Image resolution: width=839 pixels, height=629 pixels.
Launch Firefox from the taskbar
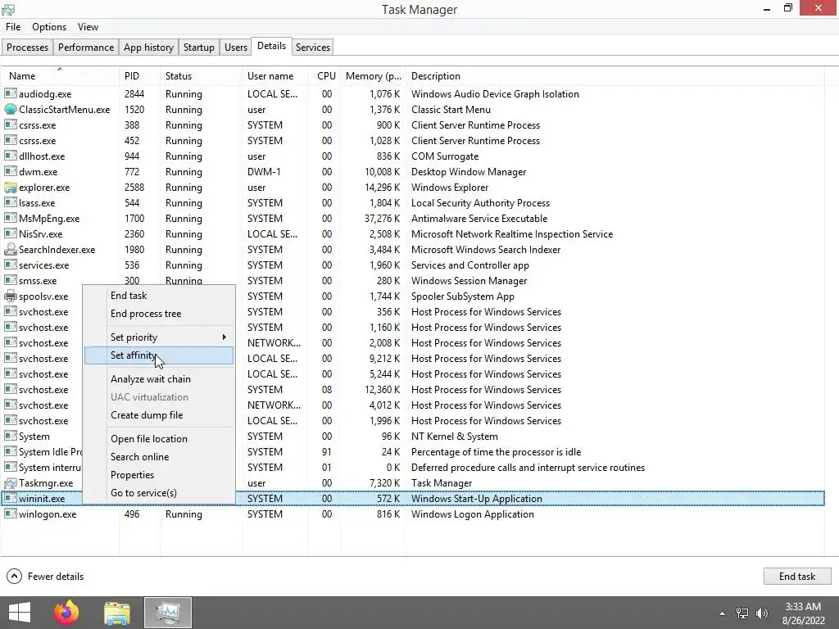click(66, 613)
